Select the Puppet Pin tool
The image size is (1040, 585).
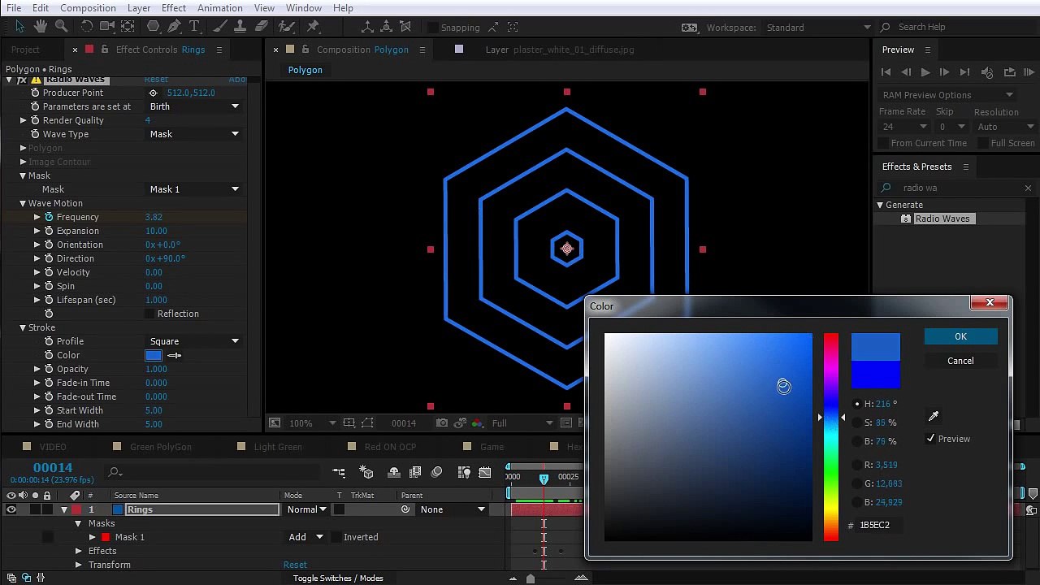click(x=313, y=27)
